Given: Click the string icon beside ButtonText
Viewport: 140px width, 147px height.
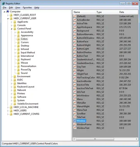Looking at the screenshot, I should coord(75,56).
